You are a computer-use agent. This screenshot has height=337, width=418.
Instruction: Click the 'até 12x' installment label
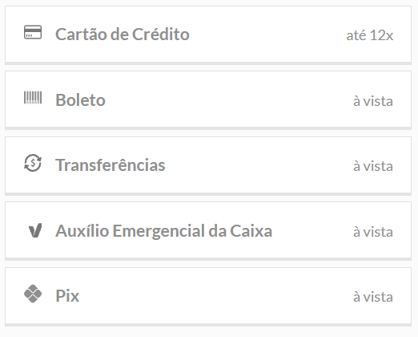tap(370, 35)
